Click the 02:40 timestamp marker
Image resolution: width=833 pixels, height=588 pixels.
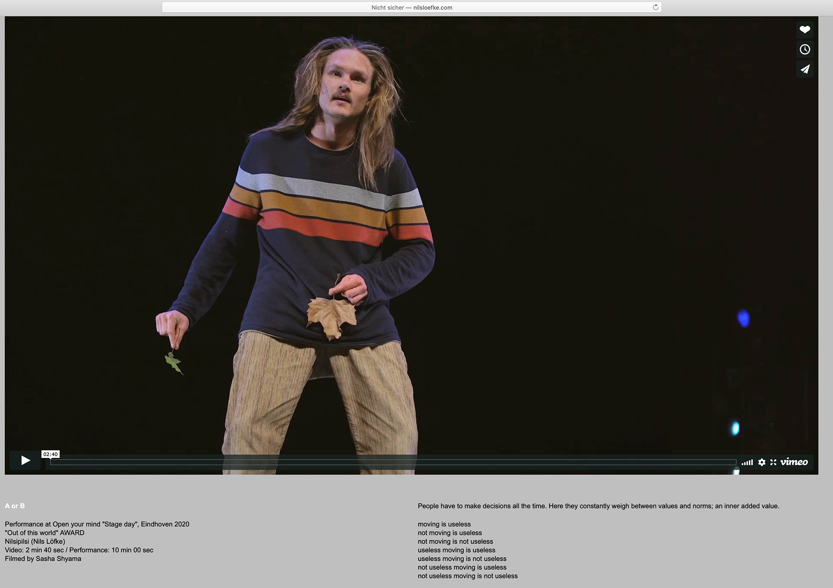pyautogui.click(x=50, y=454)
